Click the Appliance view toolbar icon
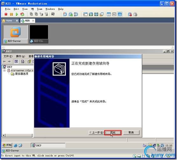Image resolution: width=177 pixels, height=160 pixels. tap(114, 14)
